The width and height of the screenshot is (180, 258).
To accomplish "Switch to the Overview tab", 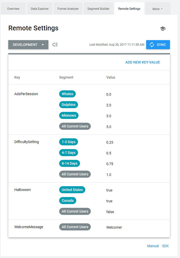I will (13, 8).
